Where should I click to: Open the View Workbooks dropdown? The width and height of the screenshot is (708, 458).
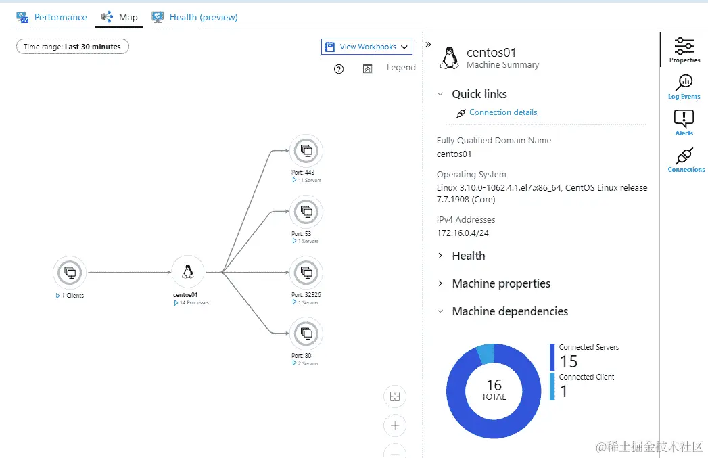click(367, 47)
